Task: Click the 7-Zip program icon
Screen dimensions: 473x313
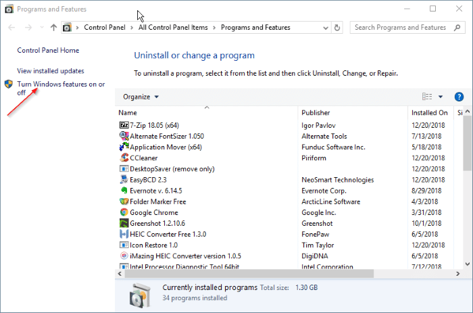Action: (x=124, y=125)
